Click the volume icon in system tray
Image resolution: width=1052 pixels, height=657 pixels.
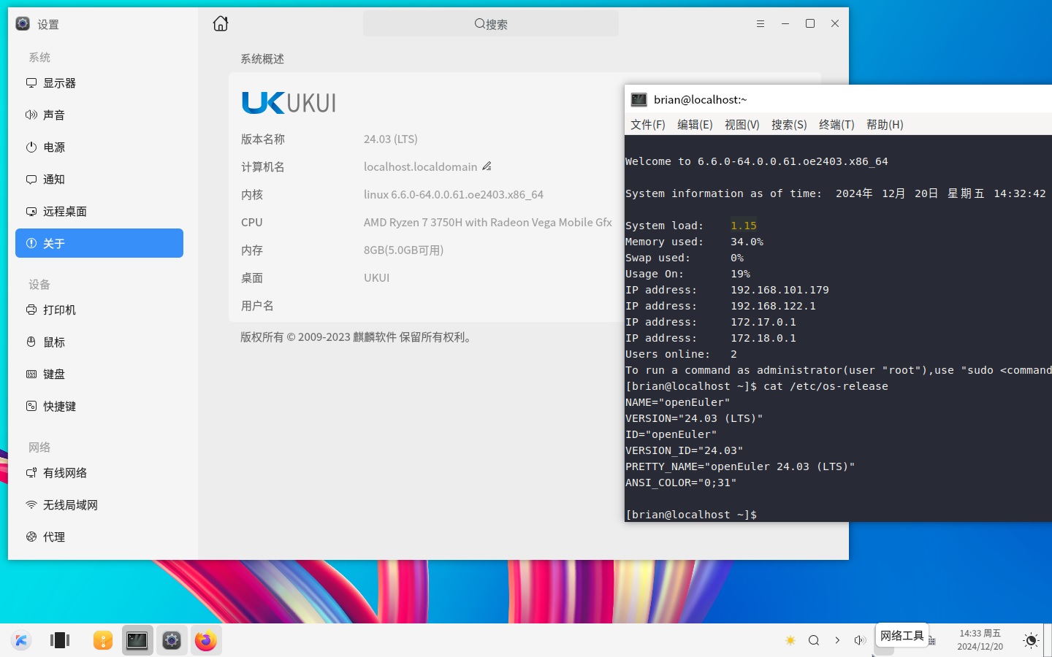(x=860, y=640)
